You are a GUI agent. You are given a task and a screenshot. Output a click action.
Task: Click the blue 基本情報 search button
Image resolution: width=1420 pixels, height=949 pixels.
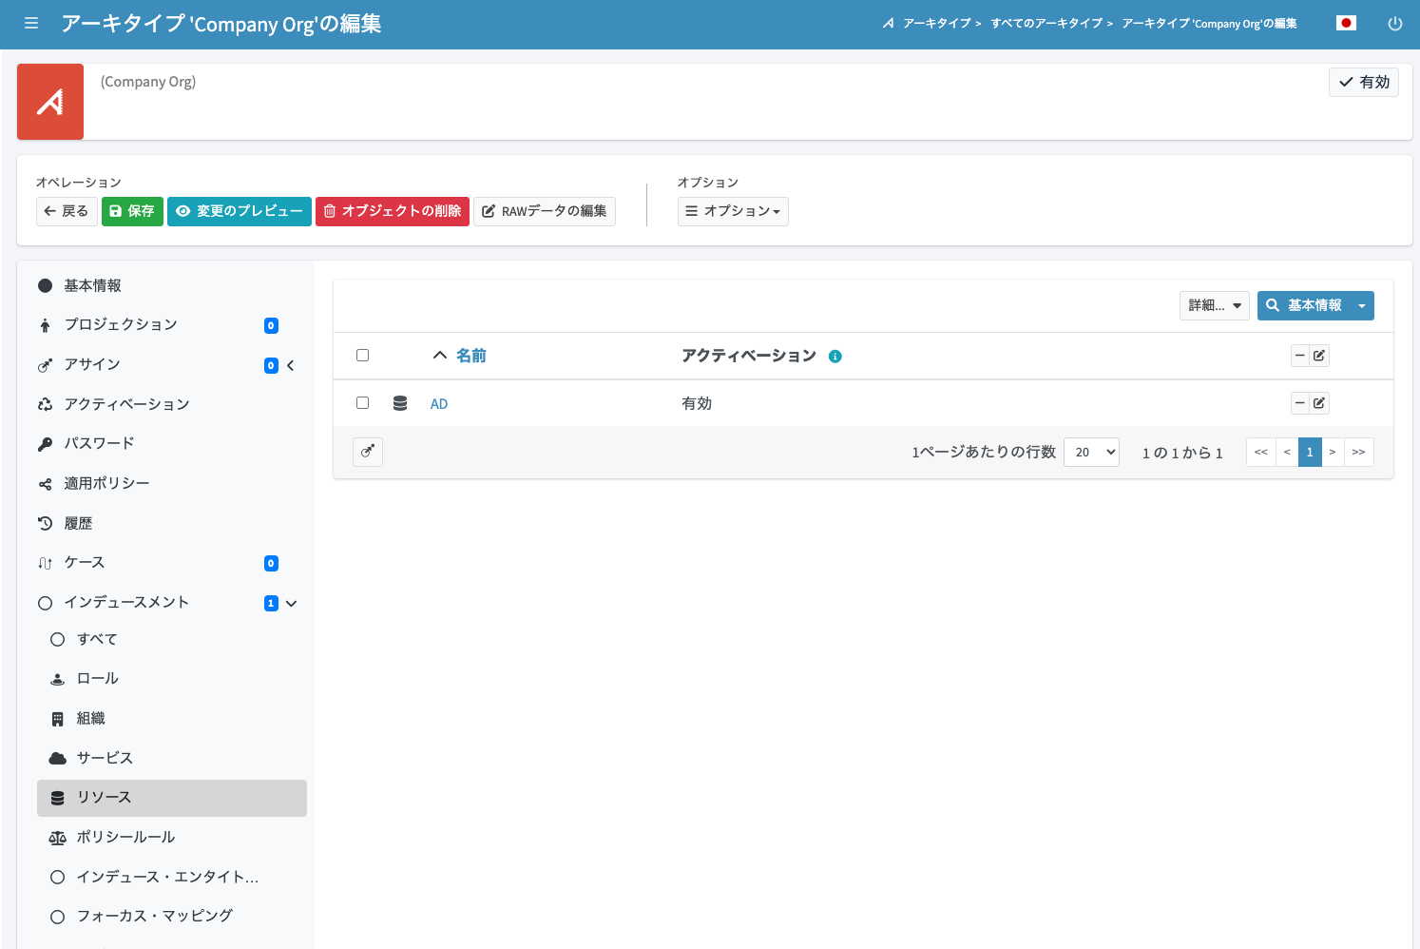pyautogui.click(x=1305, y=305)
